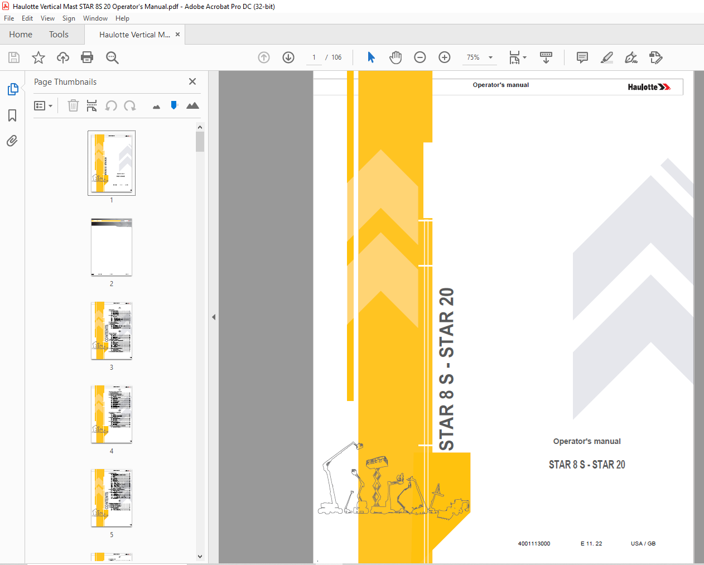The height and width of the screenshot is (565, 704).
Task: Zoom out with the minus button
Action: [x=420, y=57]
